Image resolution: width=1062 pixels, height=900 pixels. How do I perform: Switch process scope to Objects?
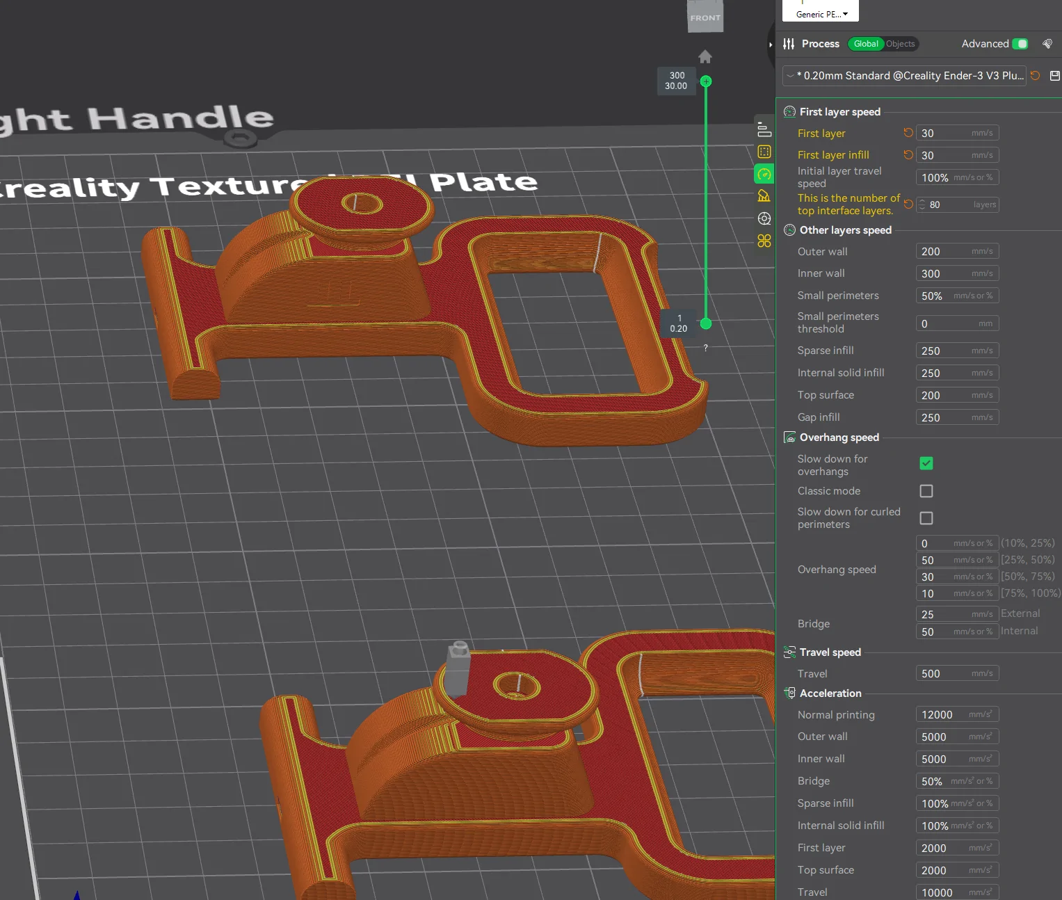pyautogui.click(x=901, y=44)
